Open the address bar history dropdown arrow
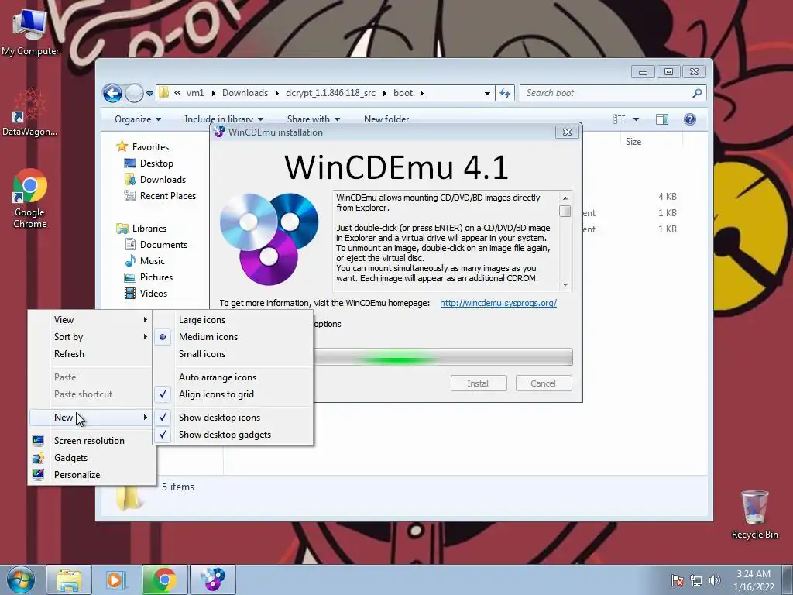Image resolution: width=793 pixels, height=595 pixels. tap(487, 93)
